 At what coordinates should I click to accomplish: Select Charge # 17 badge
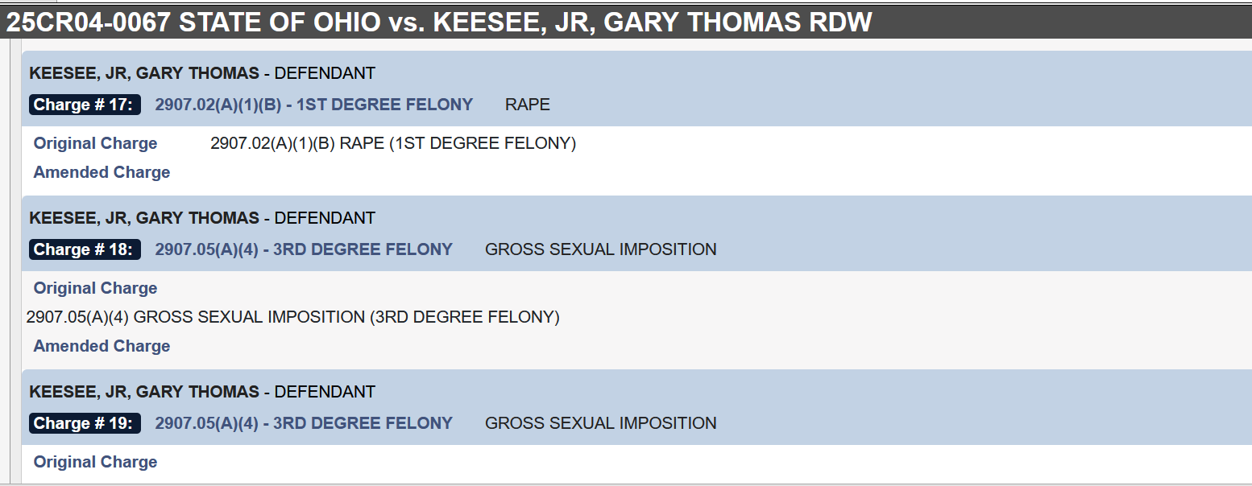click(x=85, y=105)
